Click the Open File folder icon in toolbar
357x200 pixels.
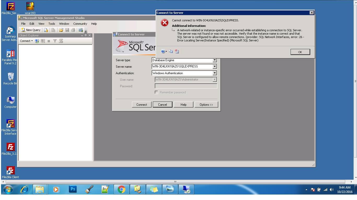click(x=61, y=30)
